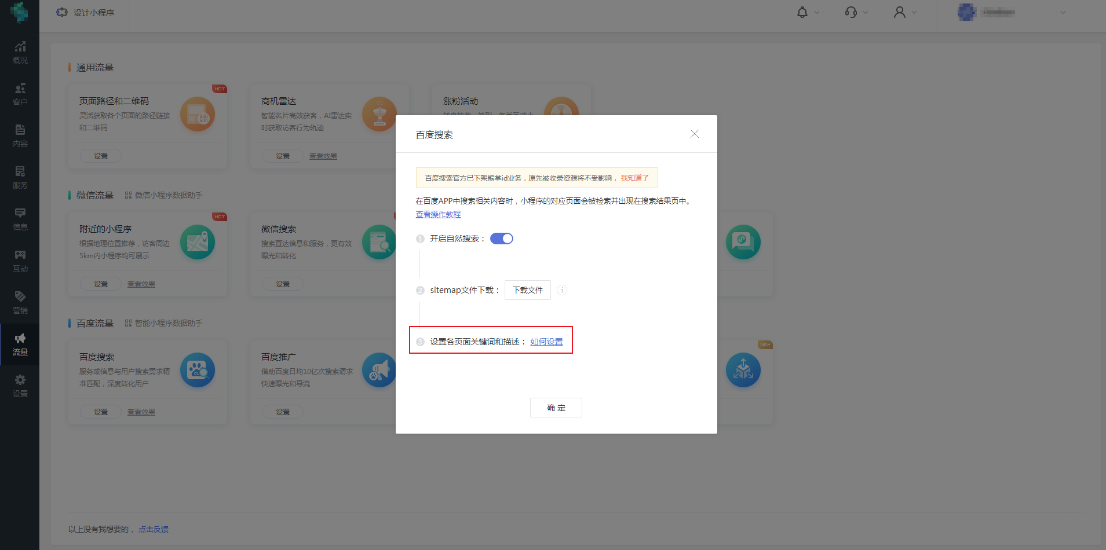
Task: Open 概况 in the sidebar
Action: click(20, 52)
